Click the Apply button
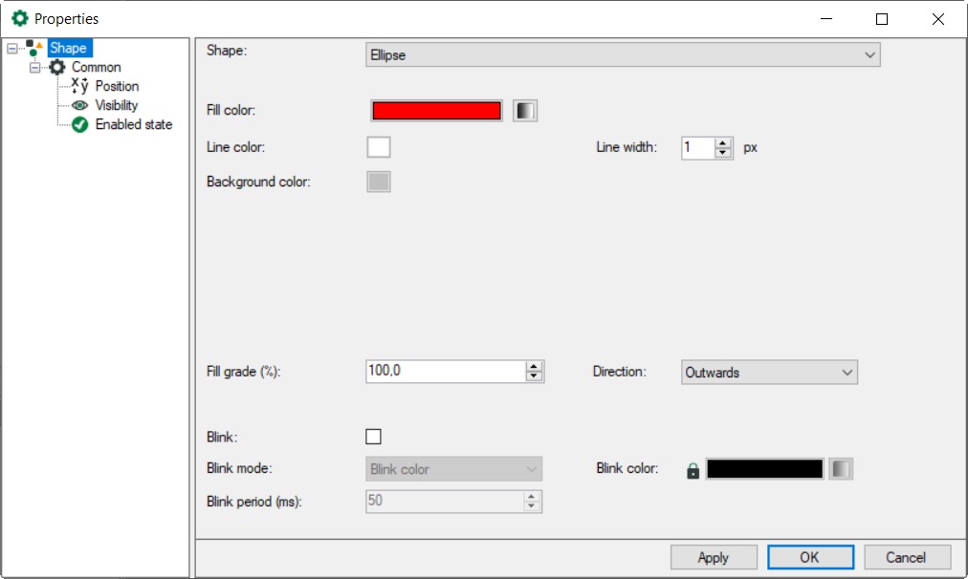Screen dimensions: 968x579 (x=714, y=557)
